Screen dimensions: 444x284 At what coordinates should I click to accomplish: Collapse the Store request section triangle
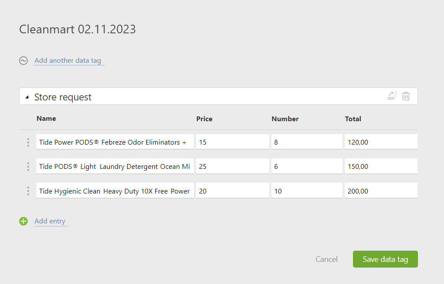(x=27, y=97)
